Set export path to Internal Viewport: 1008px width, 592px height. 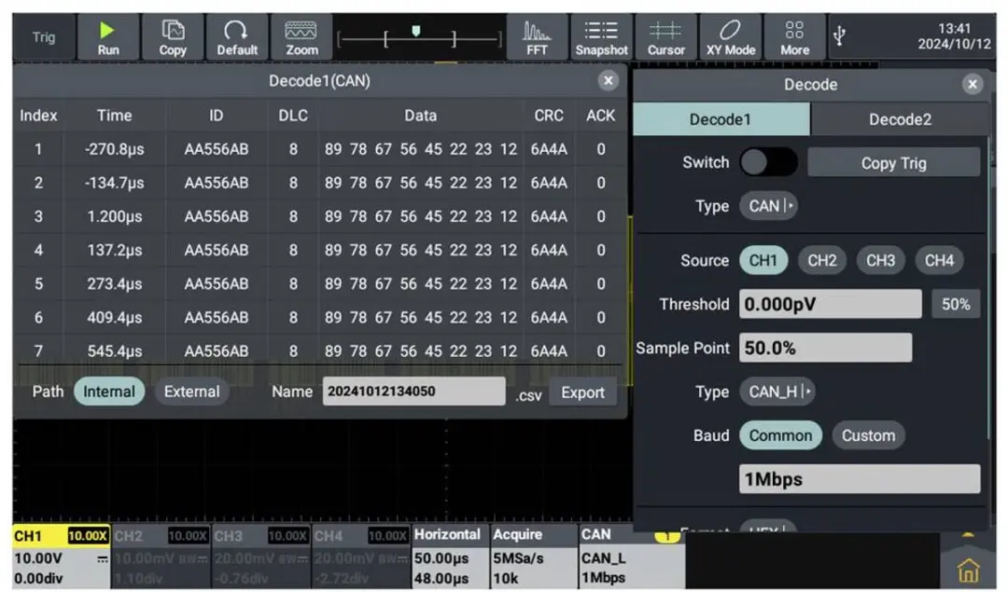pyautogui.click(x=108, y=392)
